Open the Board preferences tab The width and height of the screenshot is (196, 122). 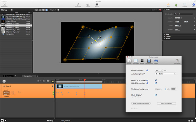[142, 61]
